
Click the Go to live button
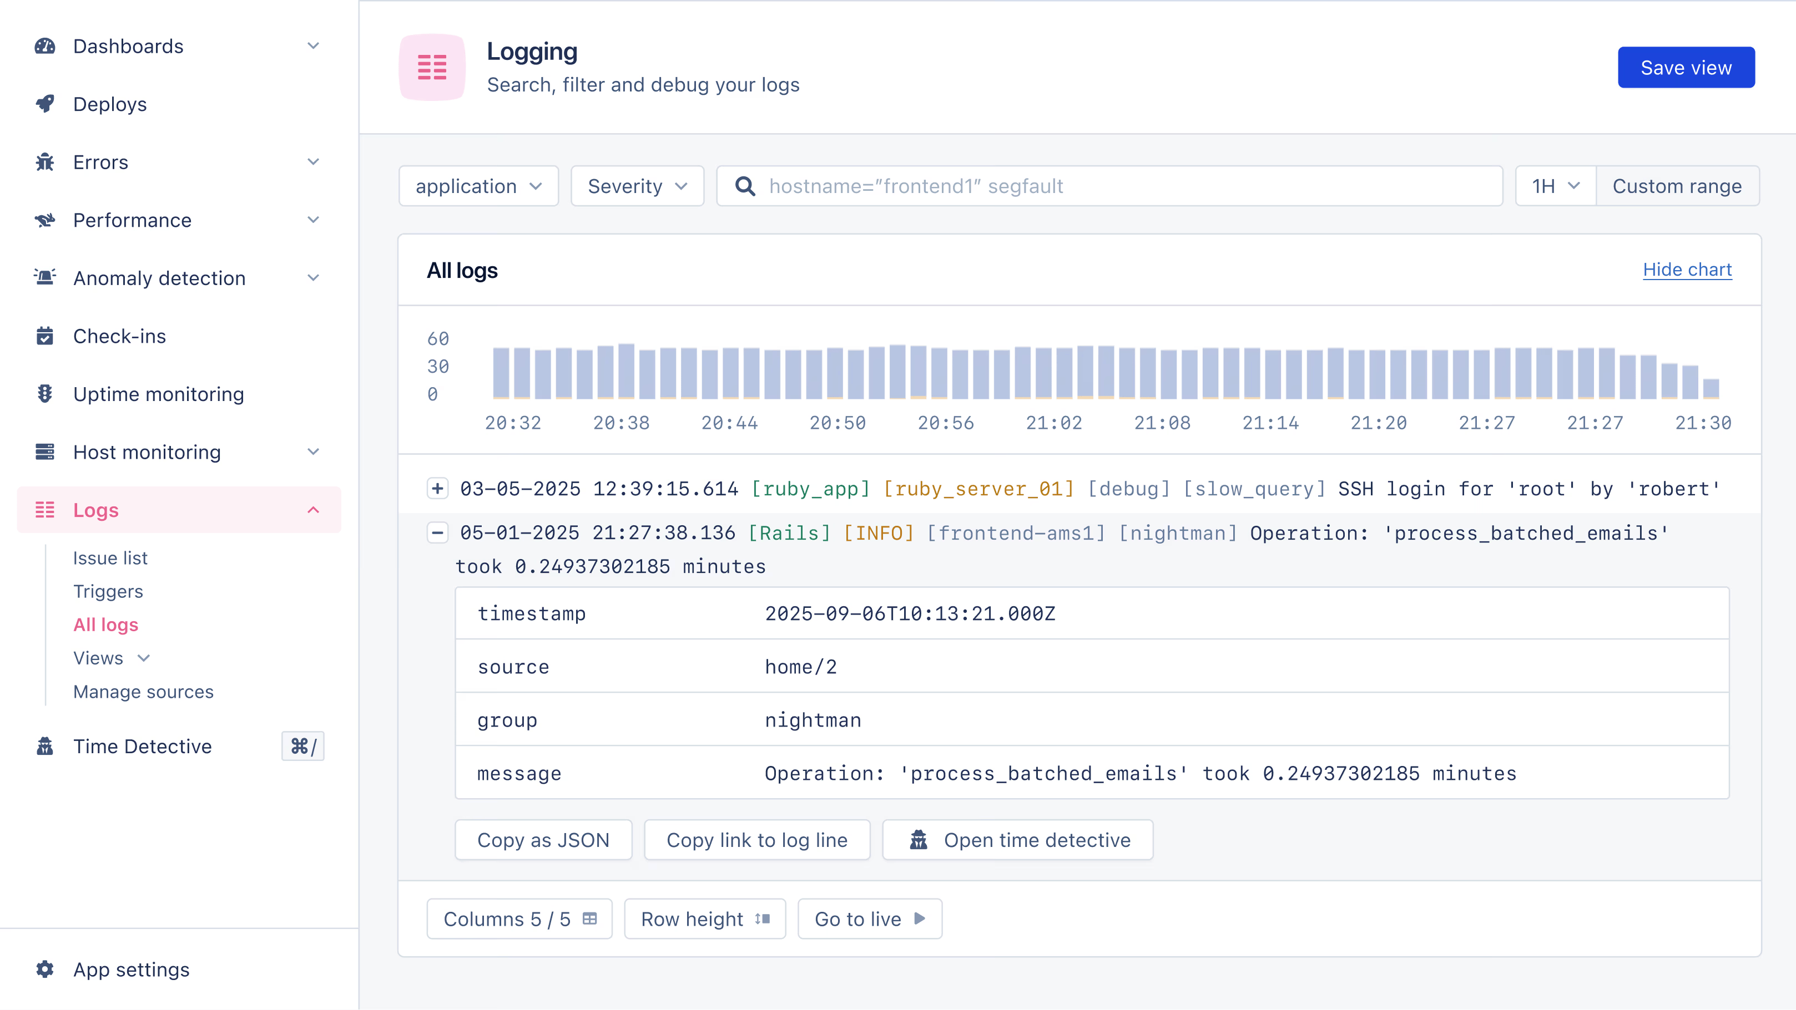coord(869,918)
